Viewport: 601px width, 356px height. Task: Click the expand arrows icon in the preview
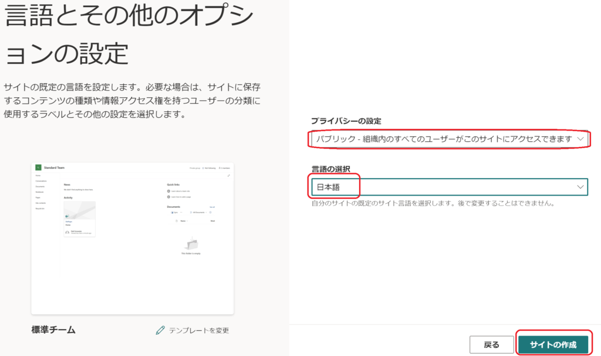(x=228, y=176)
